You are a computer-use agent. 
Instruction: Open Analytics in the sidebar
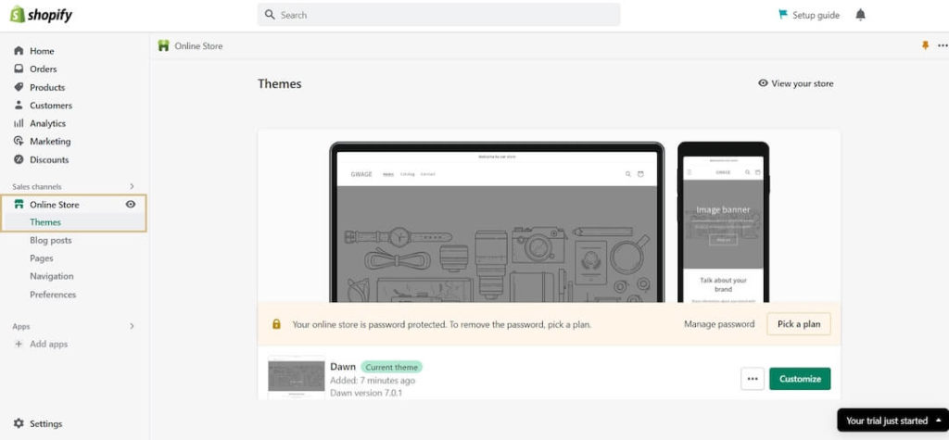click(48, 123)
